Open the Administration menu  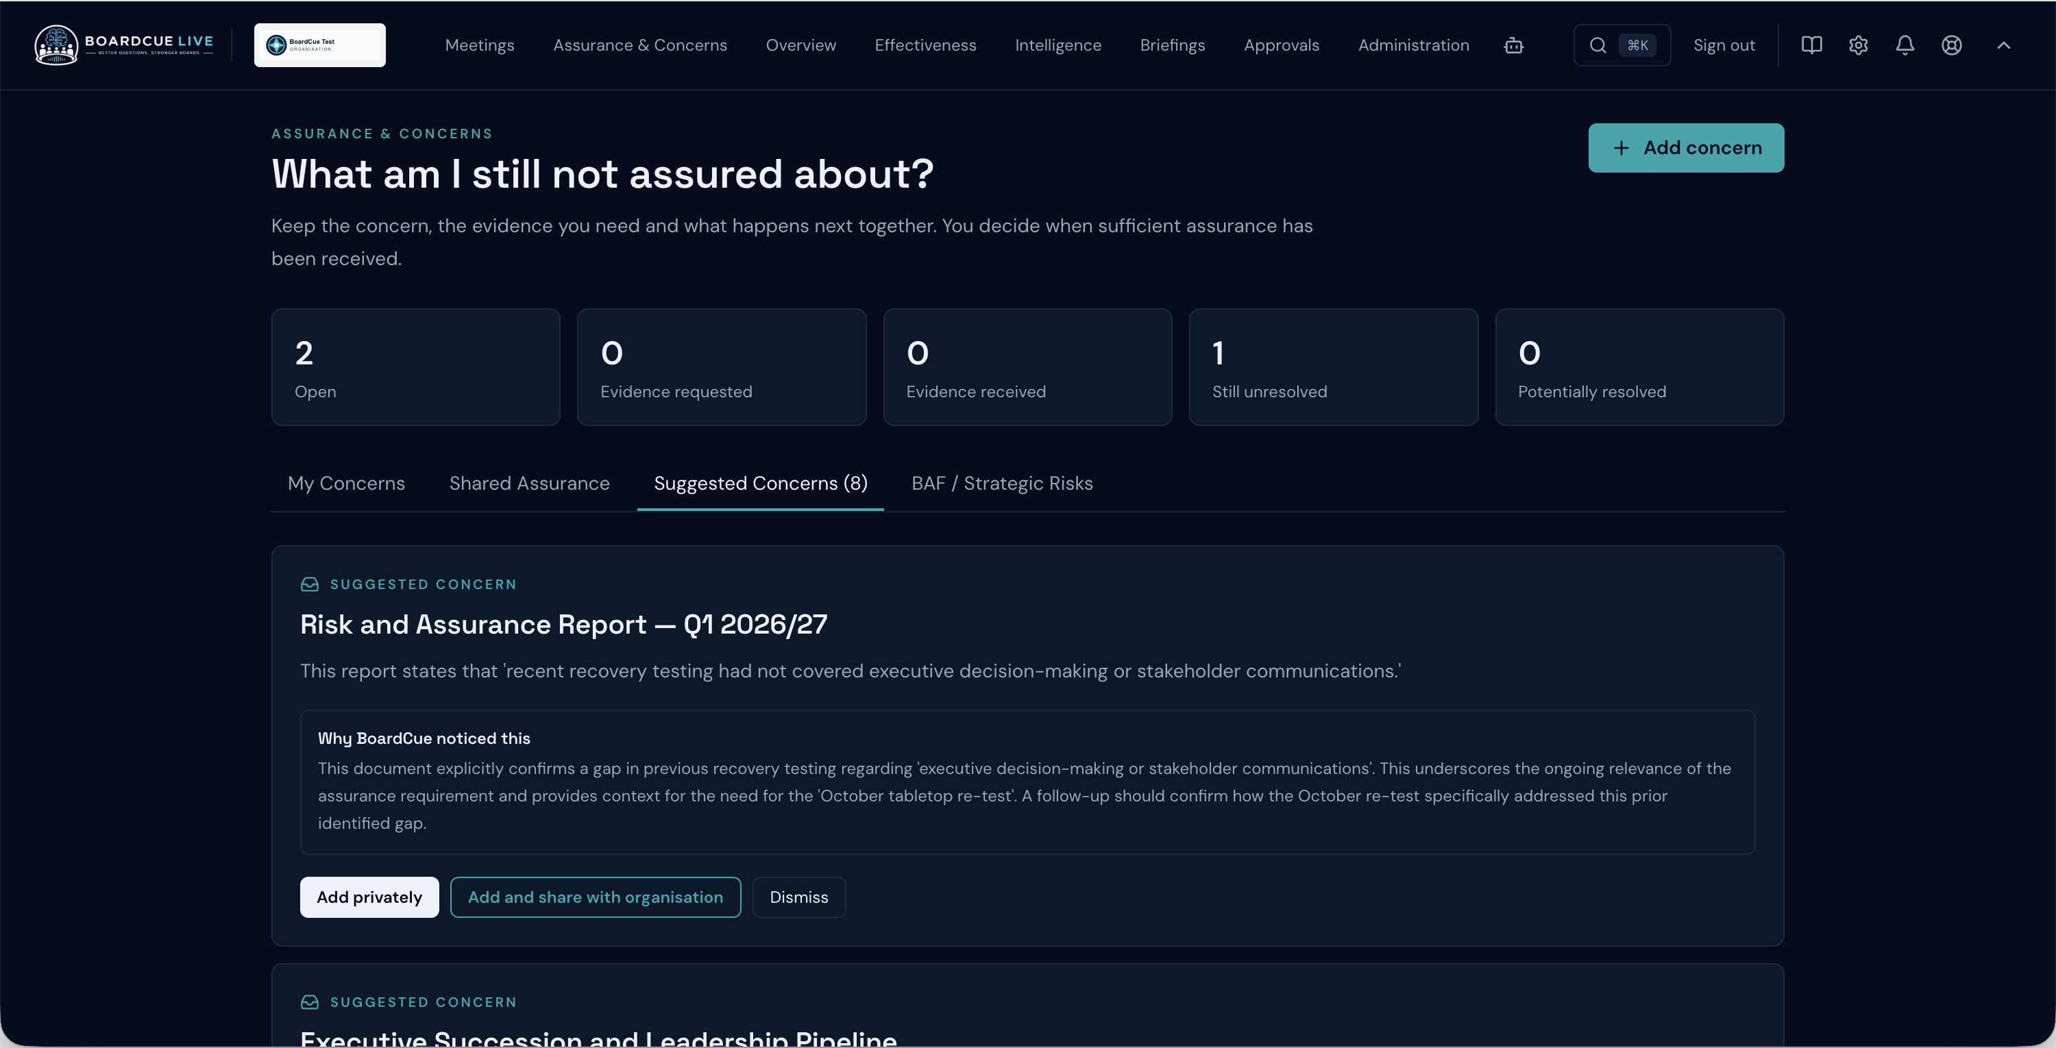click(x=1413, y=45)
